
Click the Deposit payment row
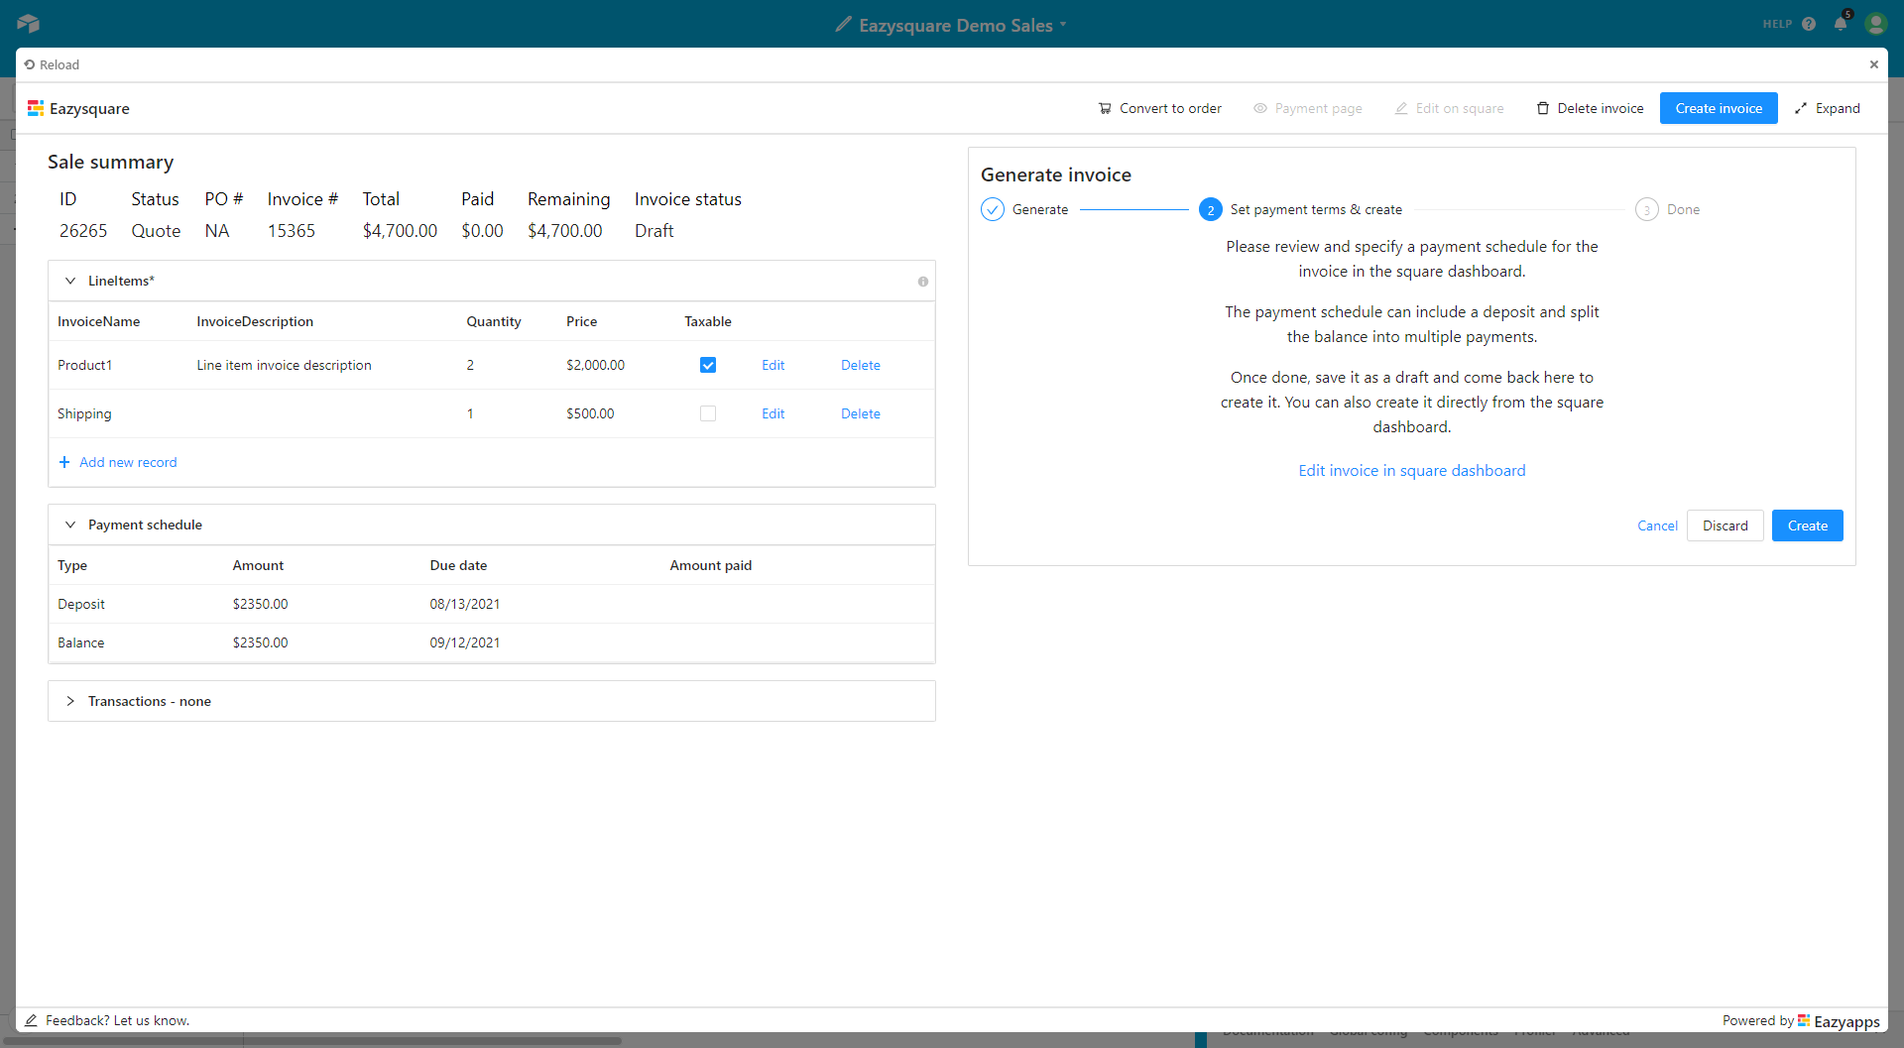(x=492, y=604)
